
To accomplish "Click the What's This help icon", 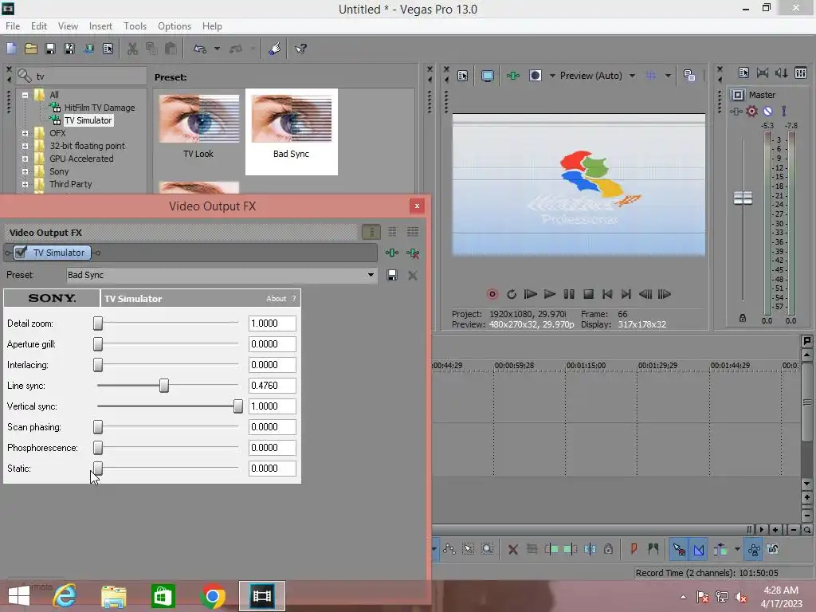I will click(x=300, y=49).
